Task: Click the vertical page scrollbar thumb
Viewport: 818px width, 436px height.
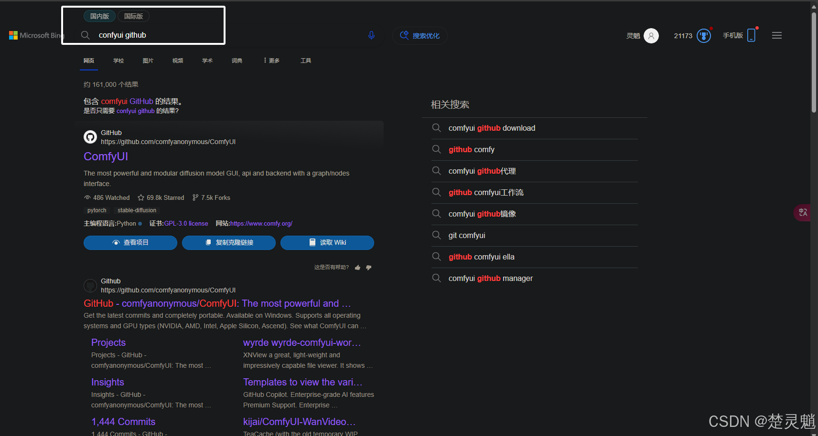Action: [x=814, y=62]
